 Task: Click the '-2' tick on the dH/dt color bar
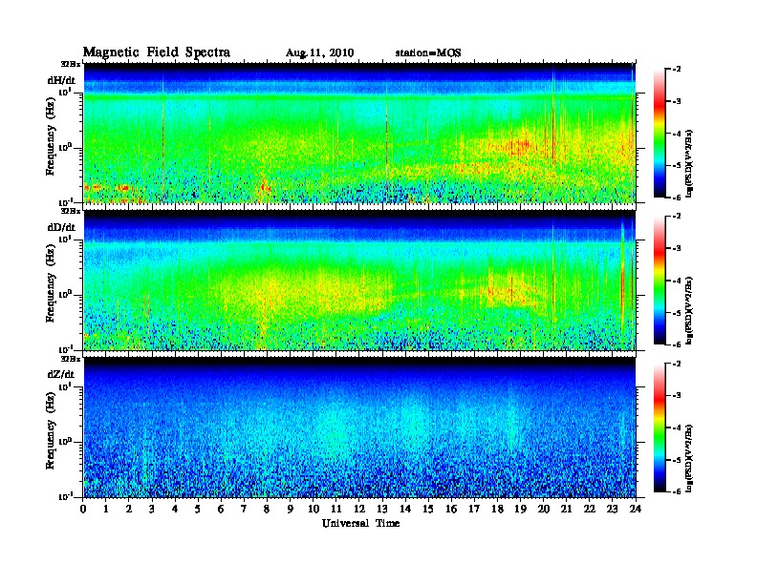pyautogui.click(x=677, y=70)
